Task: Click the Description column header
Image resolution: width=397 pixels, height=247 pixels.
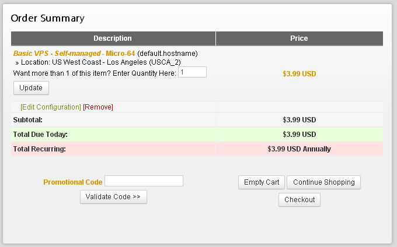Action: click(x=113, y=38)
